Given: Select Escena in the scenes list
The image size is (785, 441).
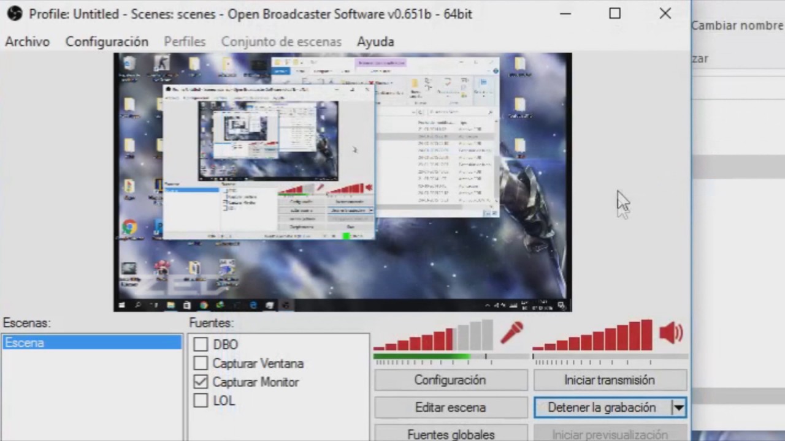Looking at the screenshot, I should (x=92, y=342).
